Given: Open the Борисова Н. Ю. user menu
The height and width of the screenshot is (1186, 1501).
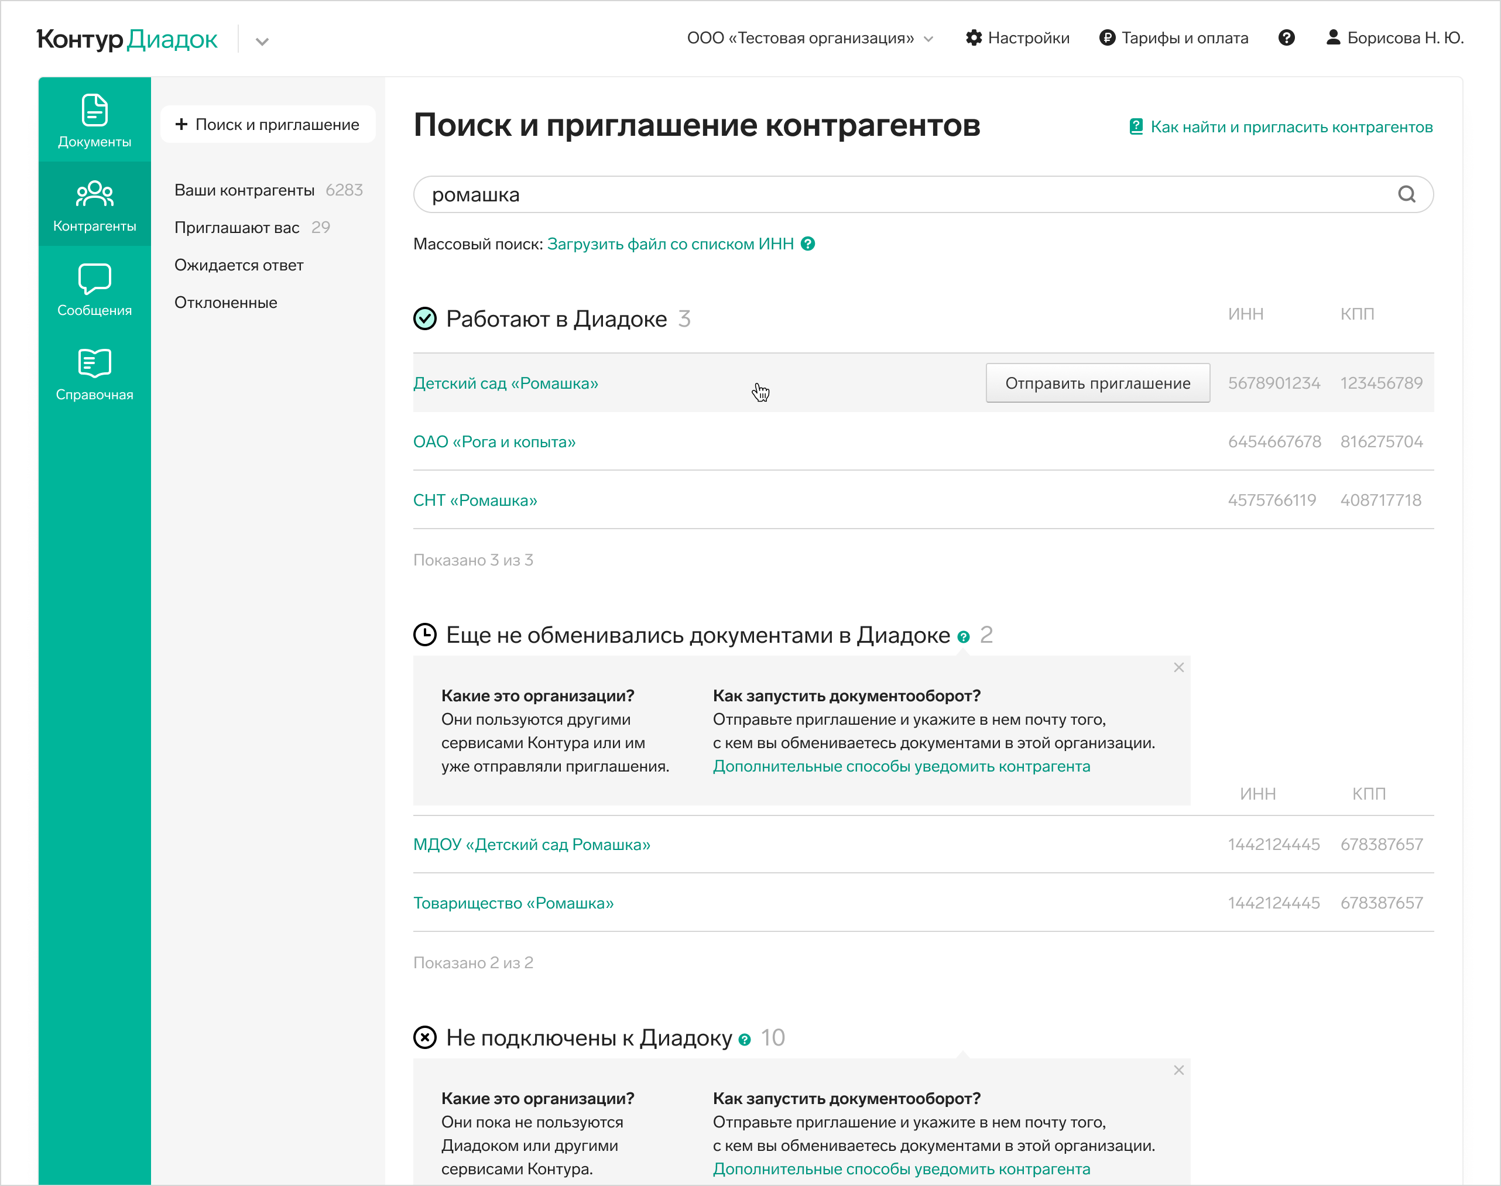Looking at the screenshot, I should pyautogui.click(x=1396, y=38).
